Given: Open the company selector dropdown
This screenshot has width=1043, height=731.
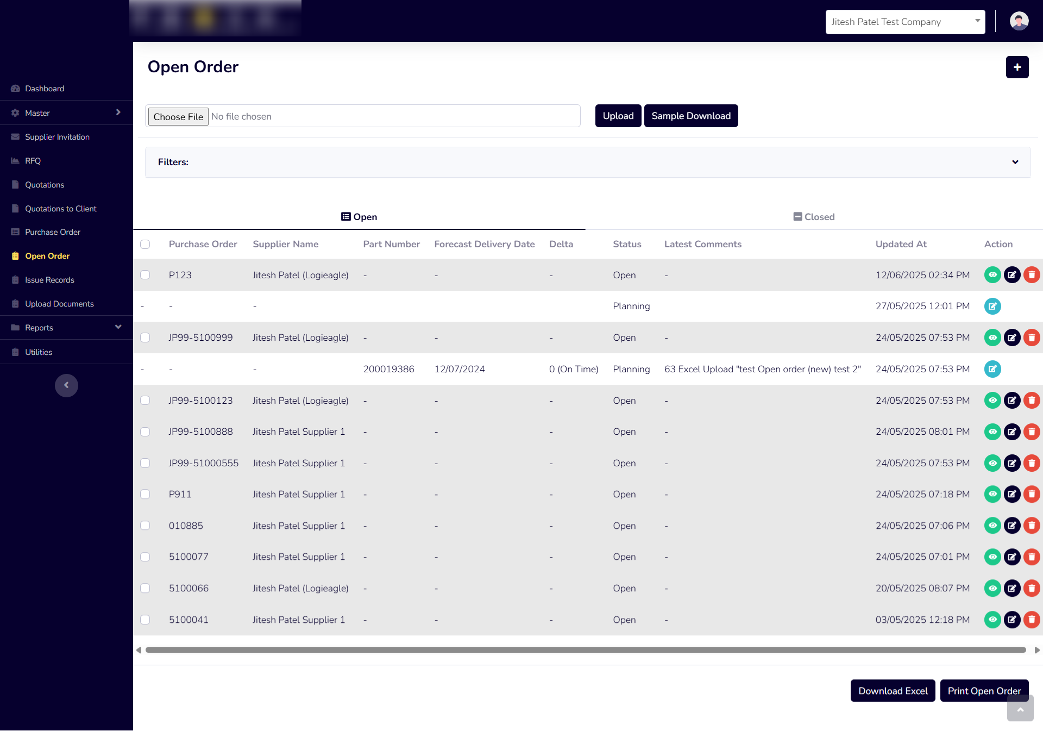Looking at the screenshot, I should [x=905, y=22].
